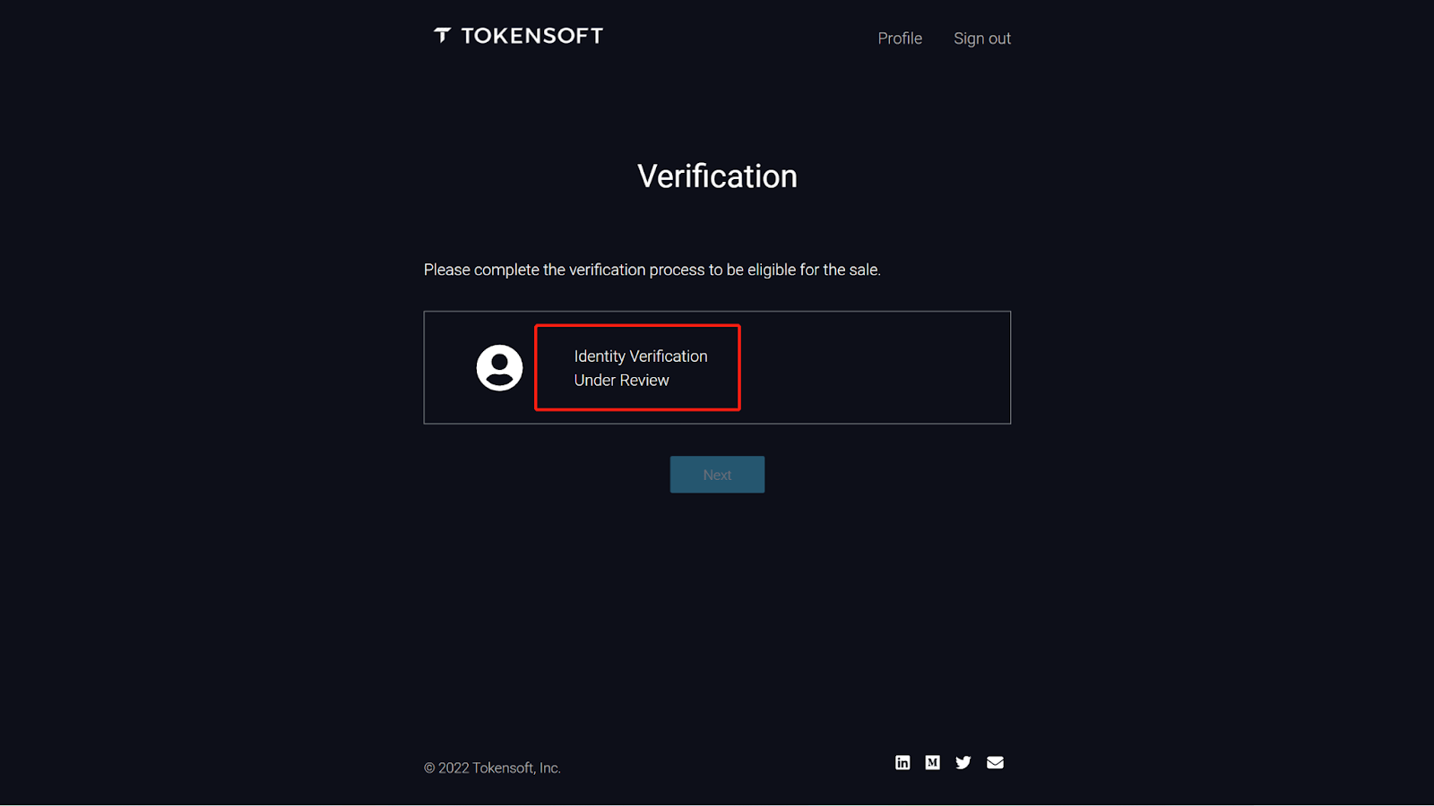1434x806 pixels.
Task: Open the Profile page
Action: (x=900, y=39)
